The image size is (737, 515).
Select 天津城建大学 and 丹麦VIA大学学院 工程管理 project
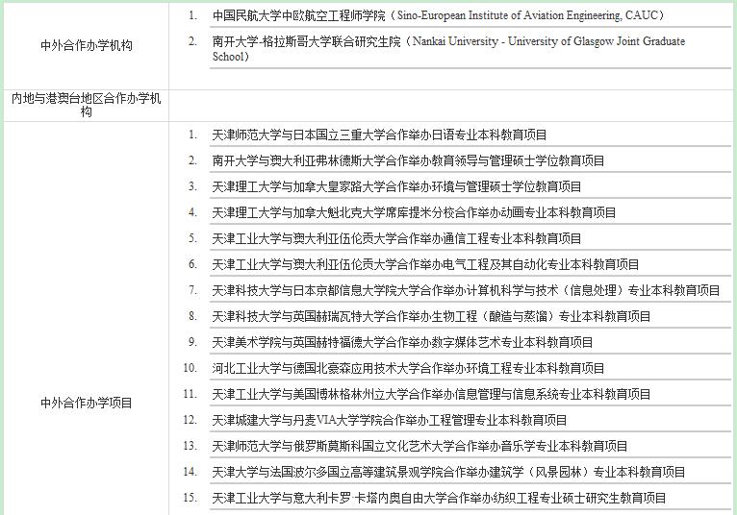[x=390, y=420]
